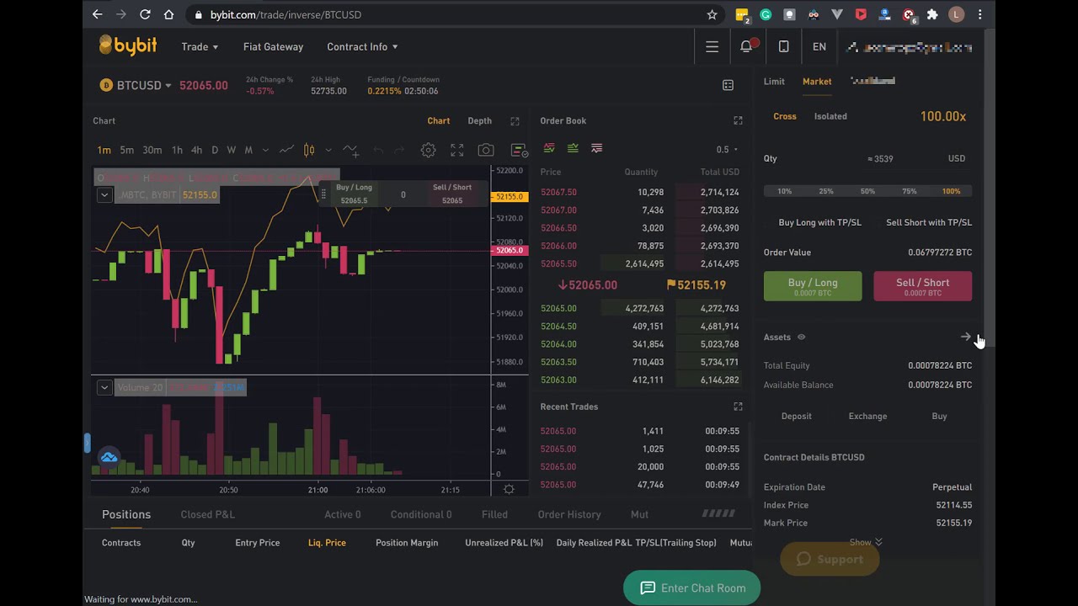Click the green Buy / Long button
Screen dimensions: 1078x606
(x=813, y=286)
